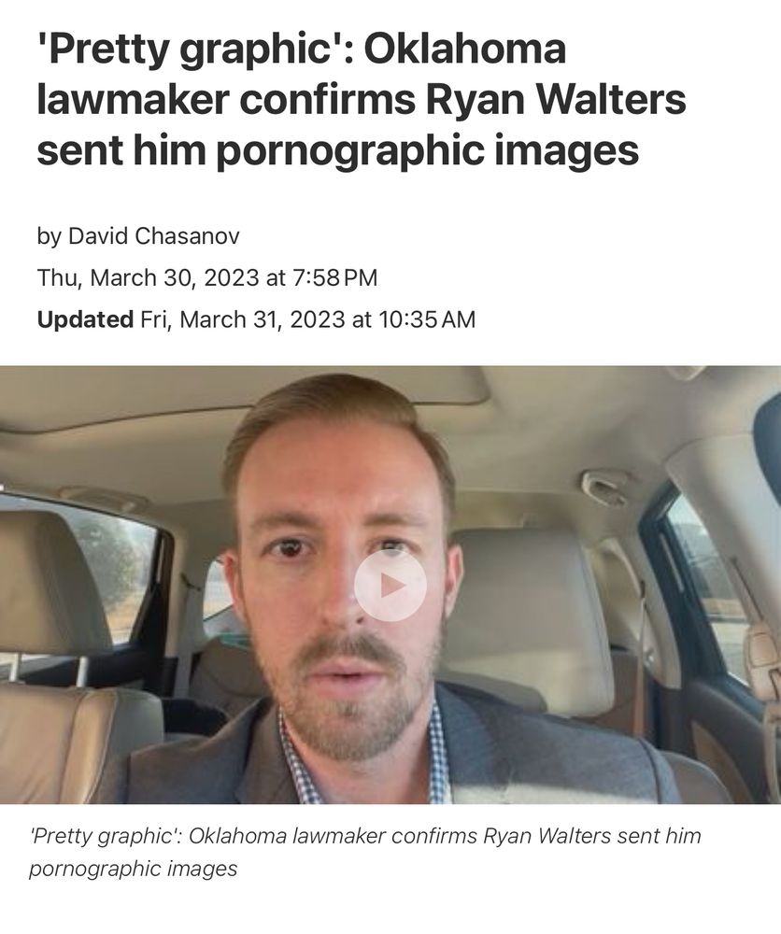Open the 'Pretty graphic' article headline
Image resolution: width=781 pixels, height=934 pixels.
361,99
